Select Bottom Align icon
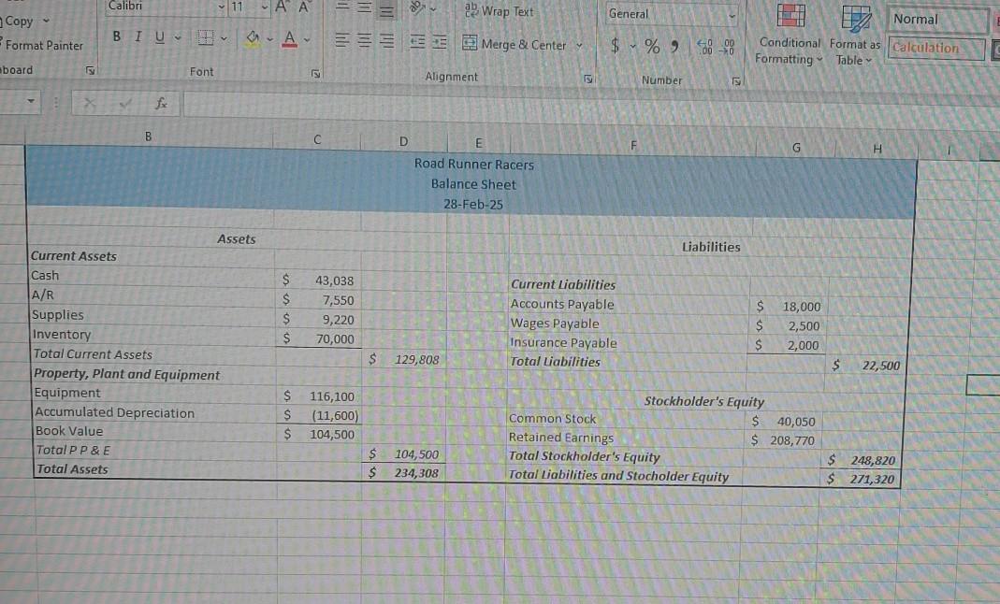This screenshot has width=1000, height=604. click(x=385, y=9)
